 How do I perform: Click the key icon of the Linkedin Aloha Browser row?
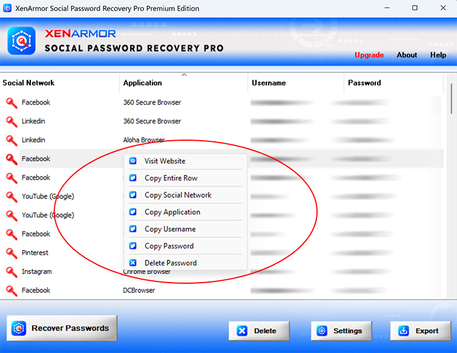tap(11, 140)
